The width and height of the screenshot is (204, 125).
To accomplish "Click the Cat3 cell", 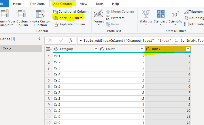I will 76,68.
